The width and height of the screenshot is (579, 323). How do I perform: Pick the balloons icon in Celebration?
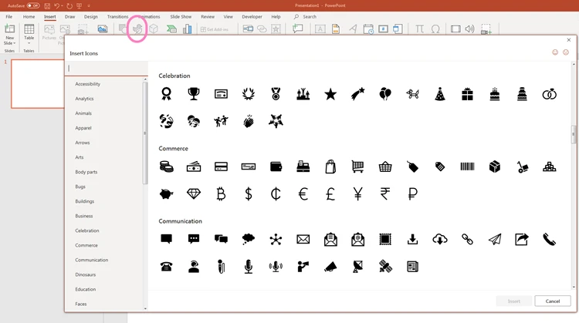[x=385, y=94]
